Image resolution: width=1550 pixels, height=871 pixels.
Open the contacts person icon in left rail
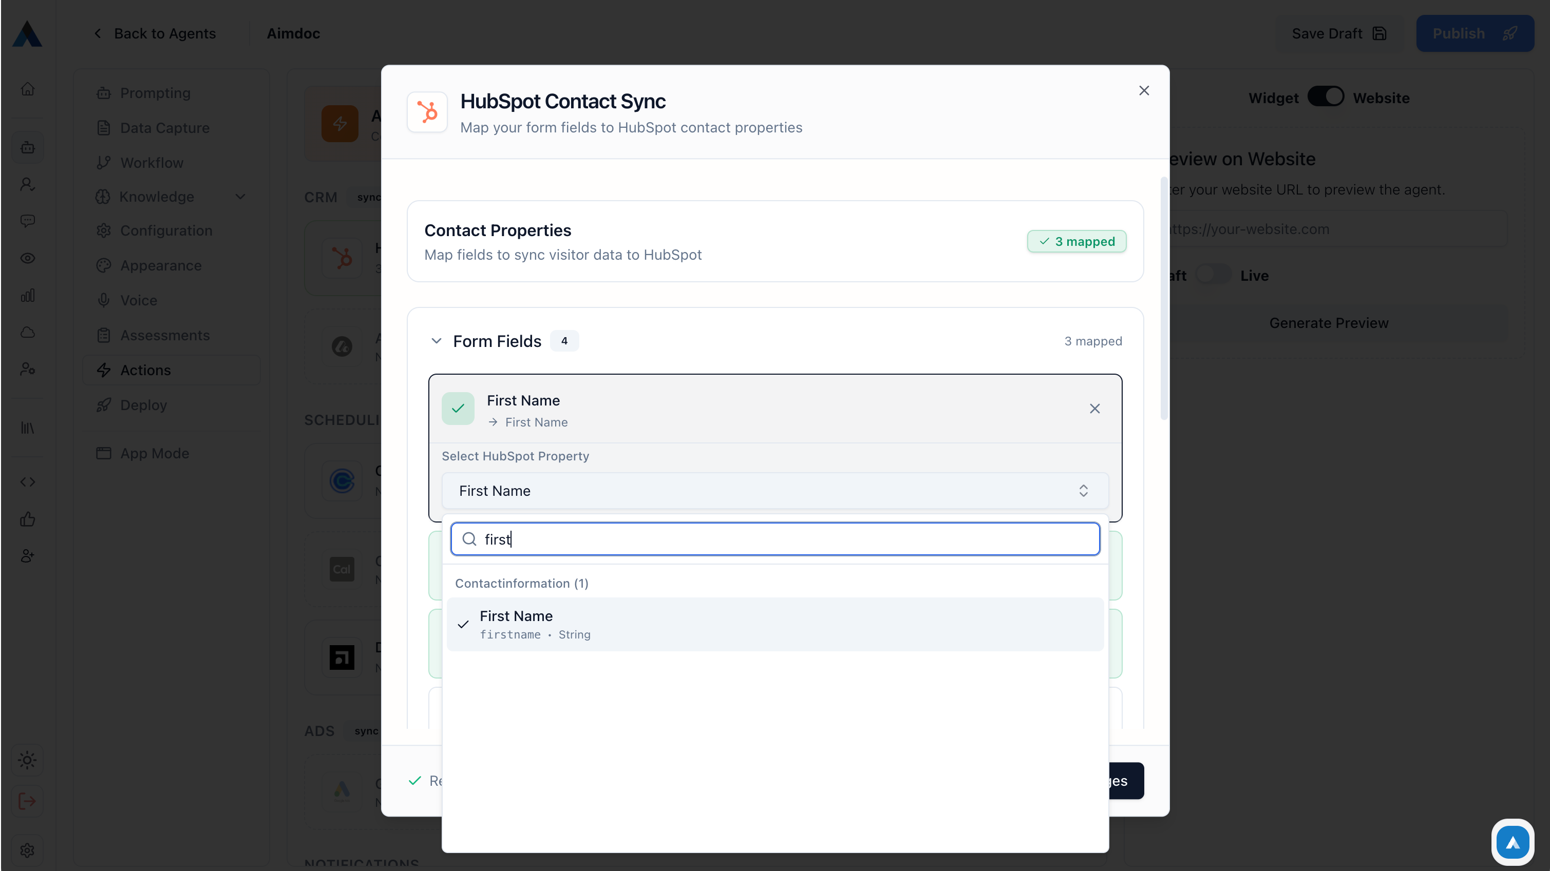(28, 184)
